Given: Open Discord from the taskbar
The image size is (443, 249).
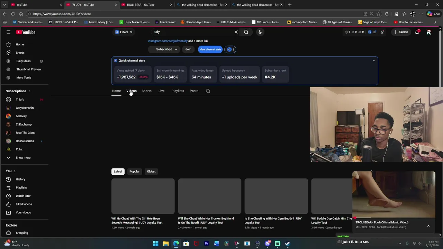Looking at the screenshot, I should (x=267, y=243).
